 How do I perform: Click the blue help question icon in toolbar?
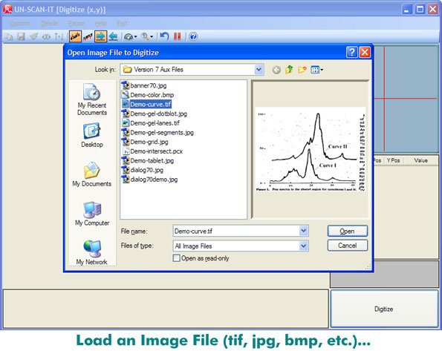(x=193, y=36)
